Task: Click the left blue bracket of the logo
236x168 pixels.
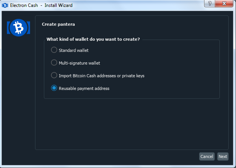Action: pyautogui.click(x=8, y=28)
